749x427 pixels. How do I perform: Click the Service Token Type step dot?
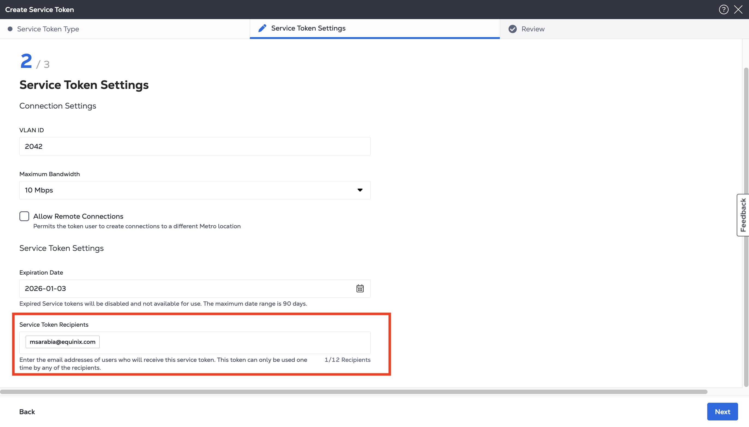pos(10,29)
